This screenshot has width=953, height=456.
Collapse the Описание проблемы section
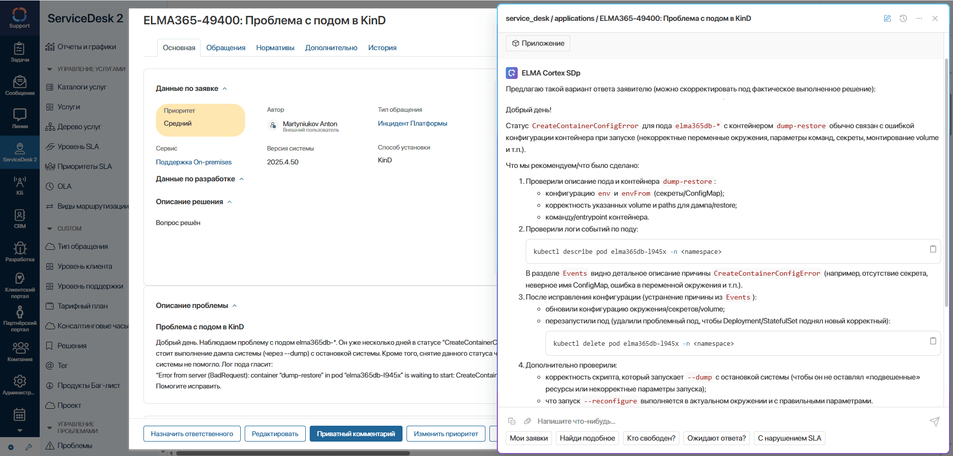point(235,306)
